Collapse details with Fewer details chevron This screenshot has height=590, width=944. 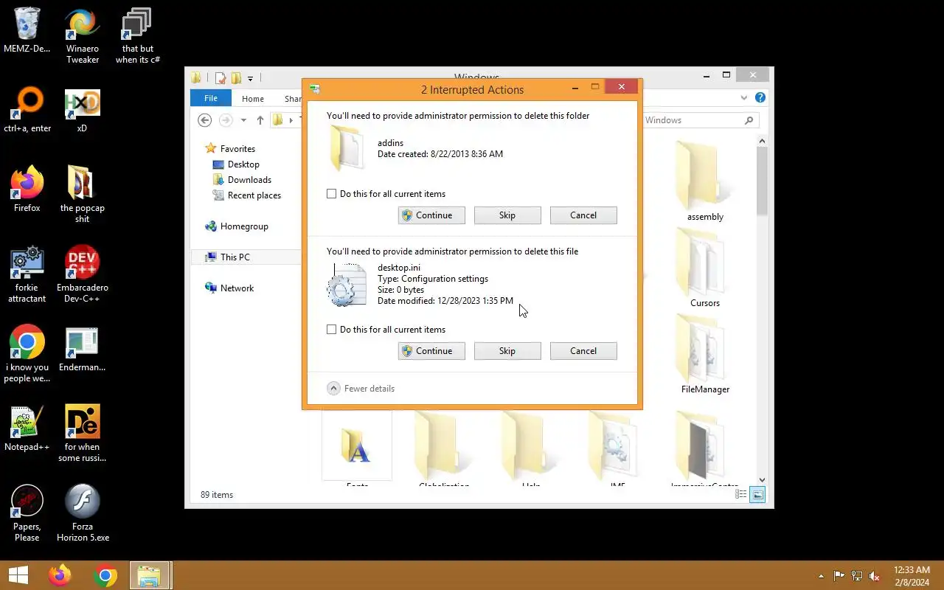click(x=333, y=389)
